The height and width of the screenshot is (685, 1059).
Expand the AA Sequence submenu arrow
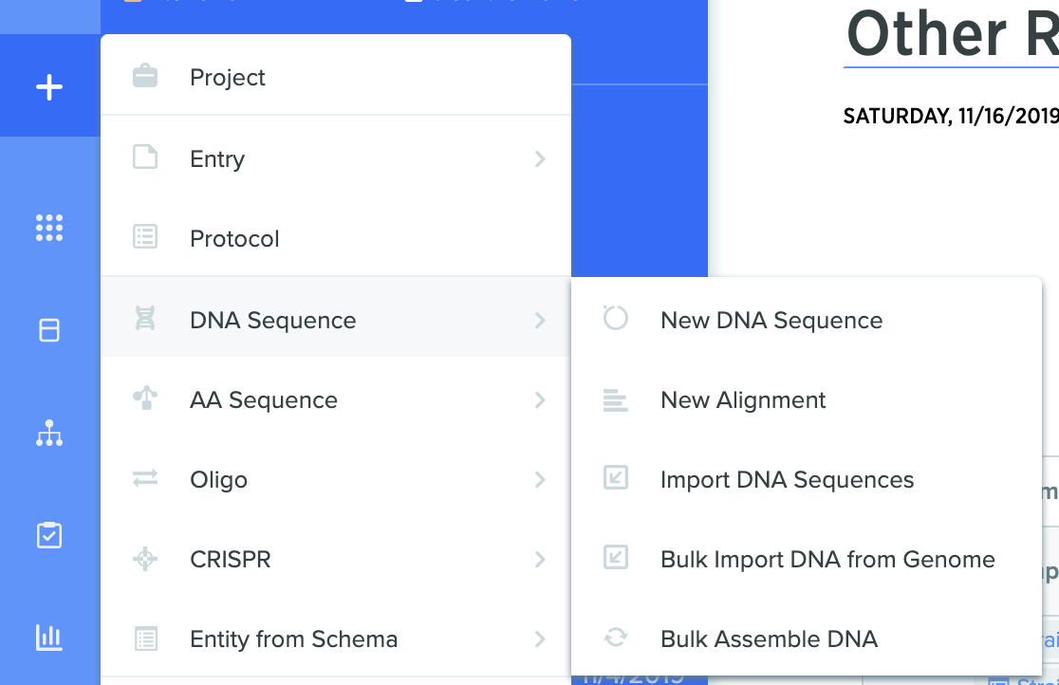click(540, 400)
